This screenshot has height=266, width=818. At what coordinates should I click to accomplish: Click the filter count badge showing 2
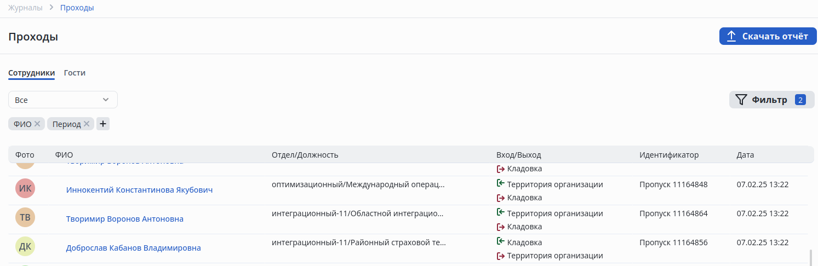[x=800, y=100]
